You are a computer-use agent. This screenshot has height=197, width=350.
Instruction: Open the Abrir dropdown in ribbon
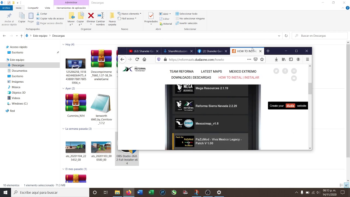pyautogui.click(x=165, y=14)
